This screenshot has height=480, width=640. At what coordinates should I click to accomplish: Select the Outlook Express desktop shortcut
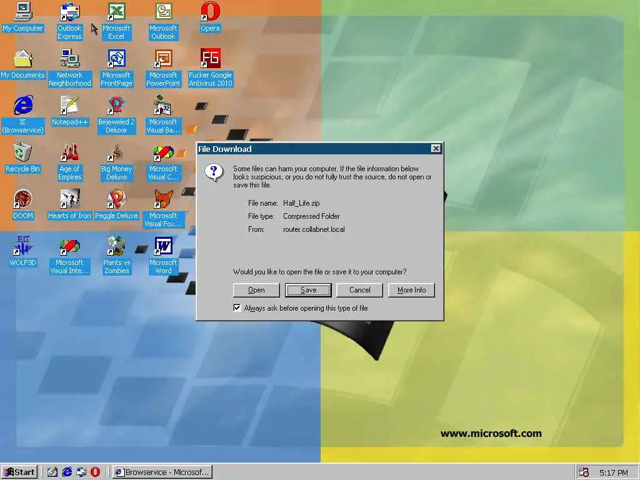[70, 21]
